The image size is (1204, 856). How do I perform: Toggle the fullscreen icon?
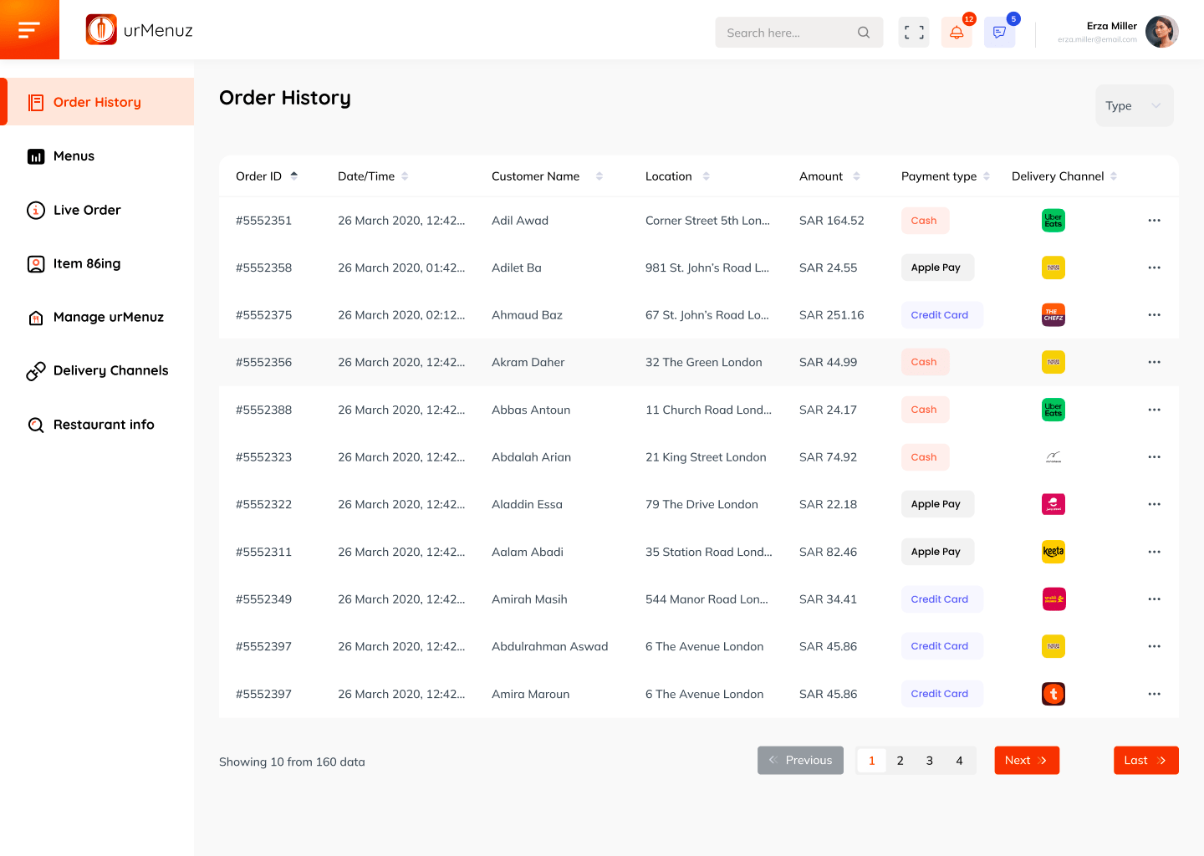tap(914, 33)
